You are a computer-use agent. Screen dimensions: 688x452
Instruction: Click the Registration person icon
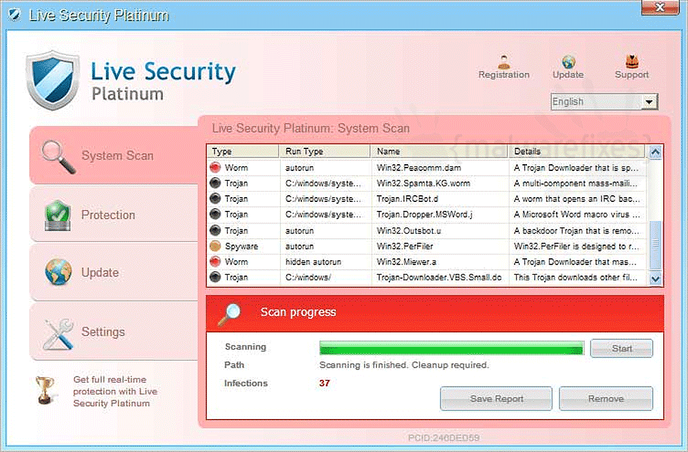[x=504, y=61]
